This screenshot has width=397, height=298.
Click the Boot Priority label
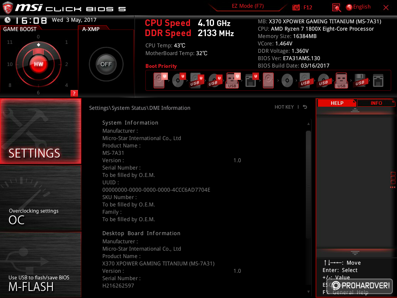click(161, 66)
